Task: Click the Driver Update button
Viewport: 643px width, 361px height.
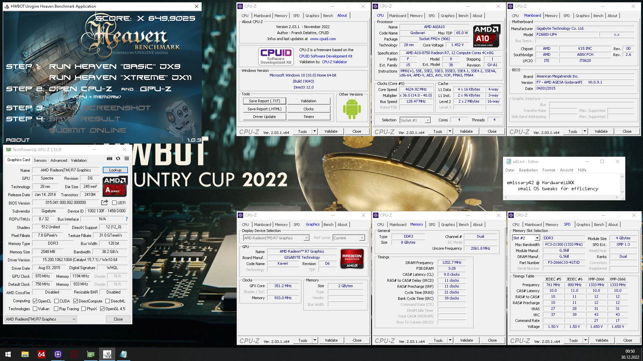Action: [x=264, y=117]
